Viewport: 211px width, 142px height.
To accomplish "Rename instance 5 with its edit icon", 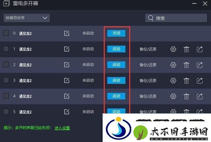I will pos(67,112).
